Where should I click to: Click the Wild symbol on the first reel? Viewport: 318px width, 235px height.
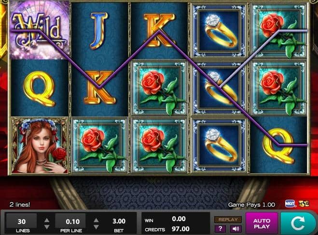tap(40, 30)
